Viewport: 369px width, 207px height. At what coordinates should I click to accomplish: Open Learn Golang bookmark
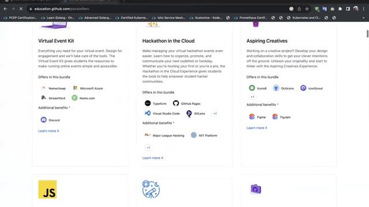point(58,18)
